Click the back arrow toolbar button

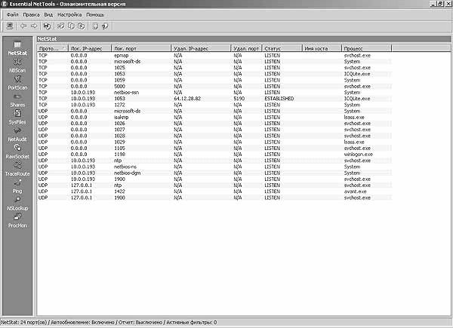[24, 26]
